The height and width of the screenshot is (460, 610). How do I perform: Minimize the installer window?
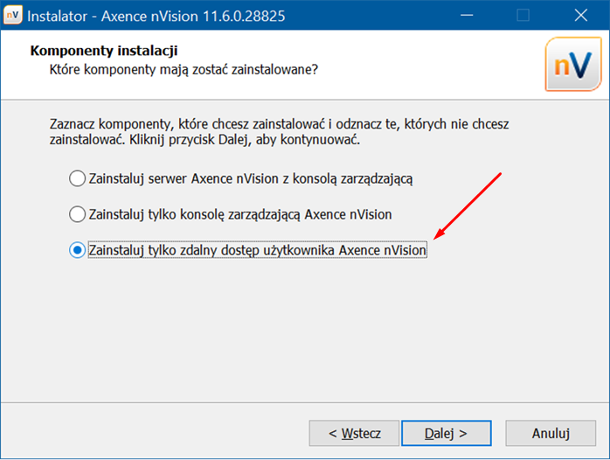[x=466, y=16]
